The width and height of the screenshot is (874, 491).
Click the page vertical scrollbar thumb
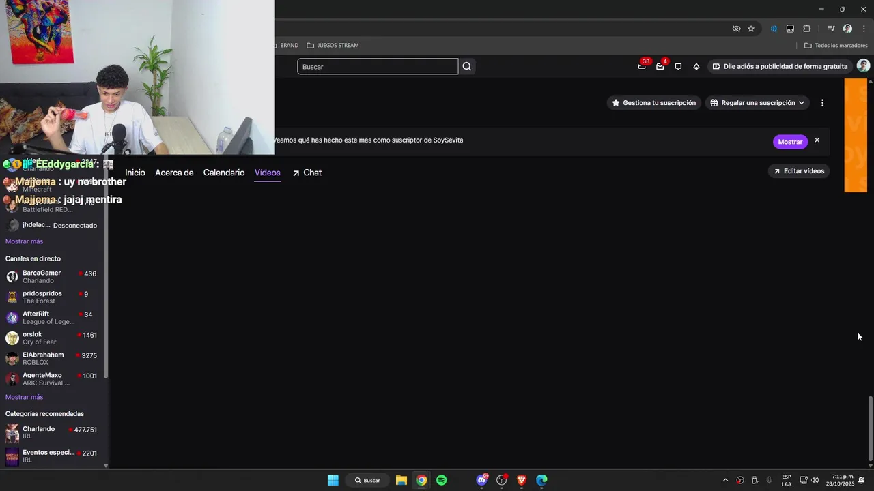870,428
